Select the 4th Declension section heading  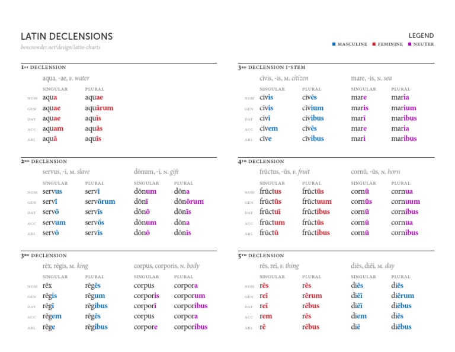tap(259, 161)
